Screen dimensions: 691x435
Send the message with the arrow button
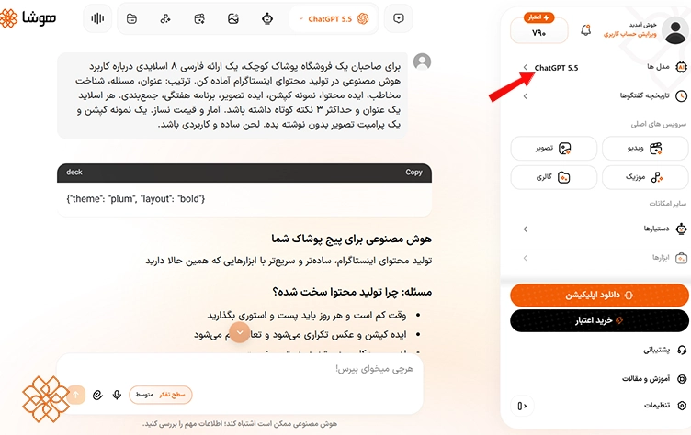click(75, 395)
